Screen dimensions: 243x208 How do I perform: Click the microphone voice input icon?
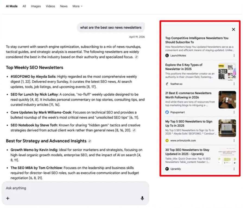tap(142, 198)
